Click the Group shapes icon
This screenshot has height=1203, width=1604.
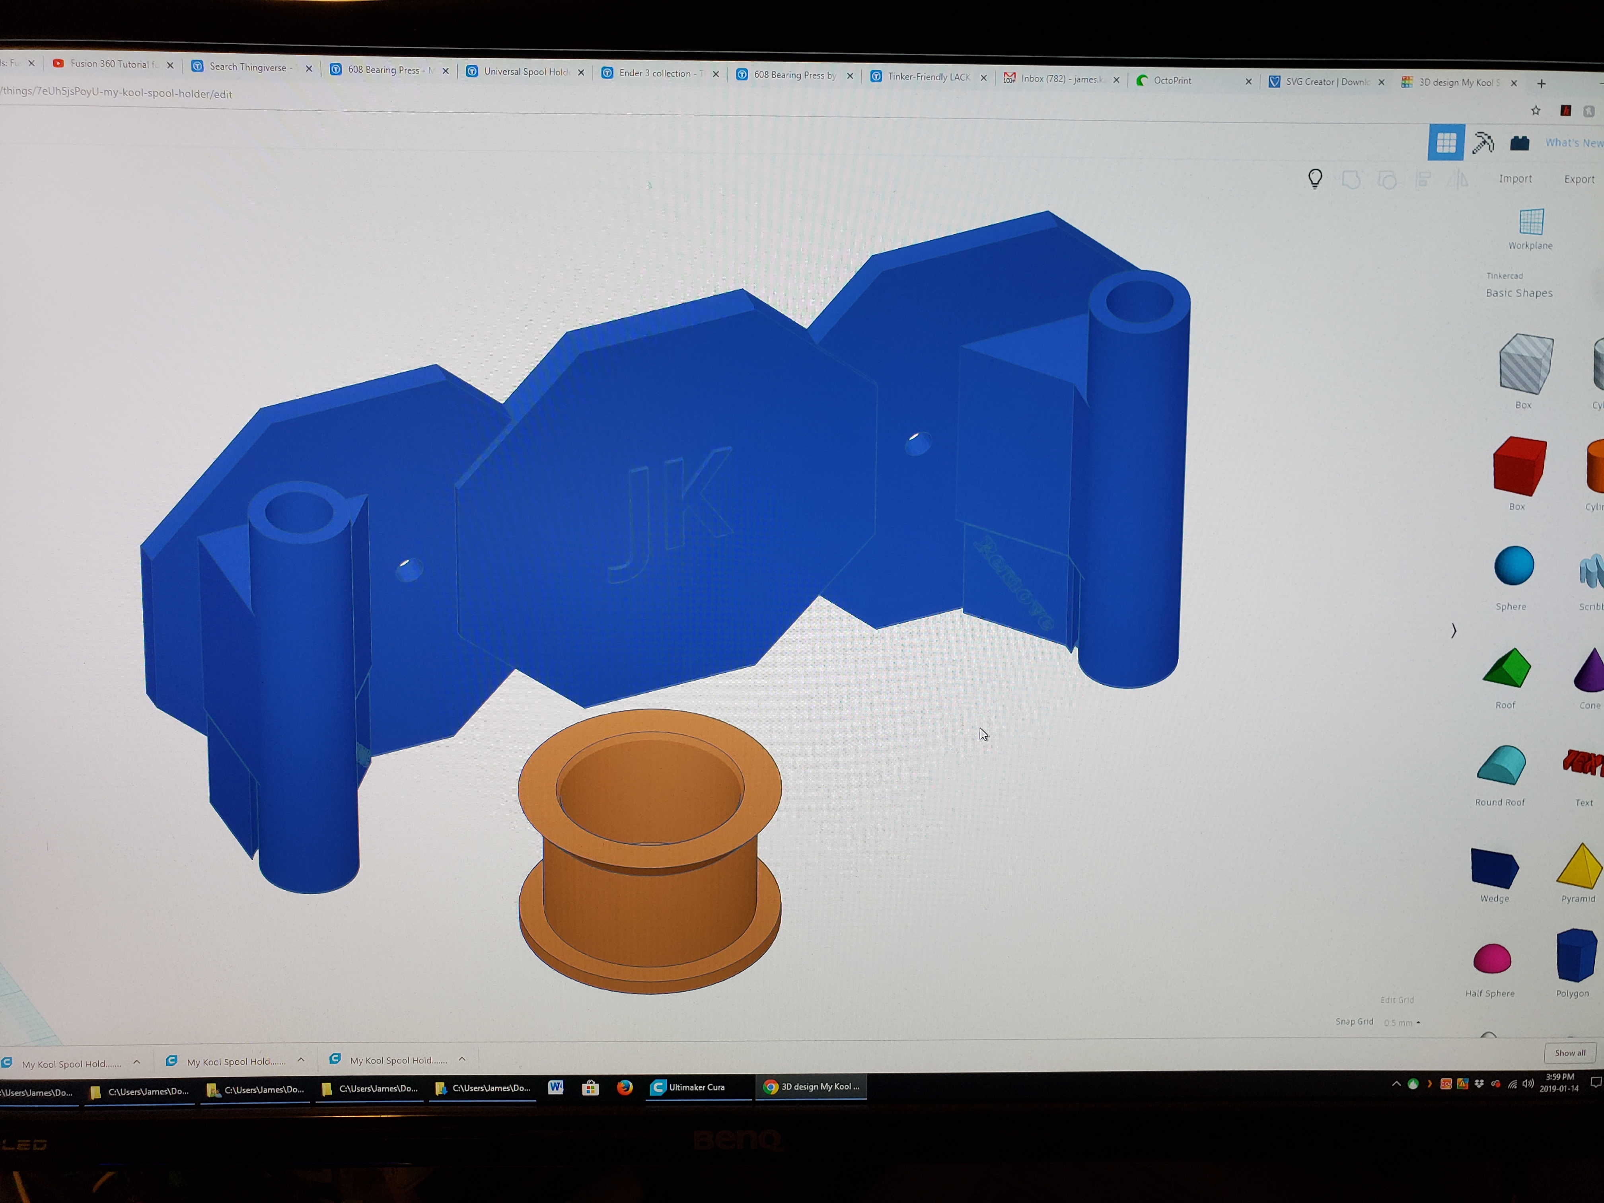1351,179
